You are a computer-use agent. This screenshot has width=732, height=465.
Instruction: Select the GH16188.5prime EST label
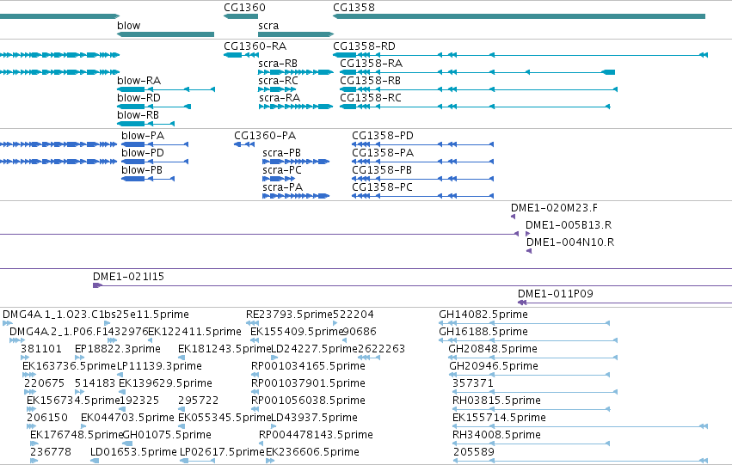point(483,332)
